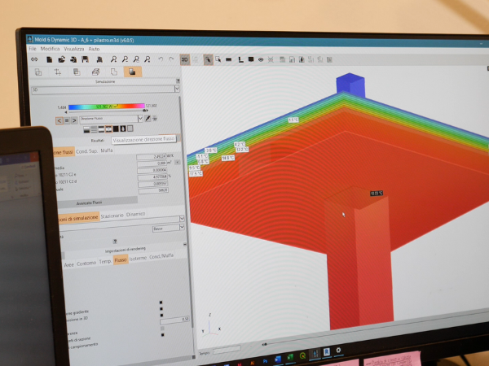Image resolution: width=489 pixels, height=366 pixels.
Task: Click the highlighted orange simulation panel icon
Action: 133,72
